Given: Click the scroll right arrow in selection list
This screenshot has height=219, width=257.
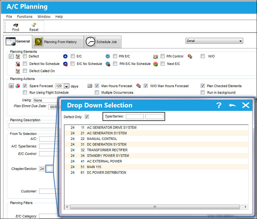Looking at the screenshot, I should pyautogui.click(x=245, y=207).
